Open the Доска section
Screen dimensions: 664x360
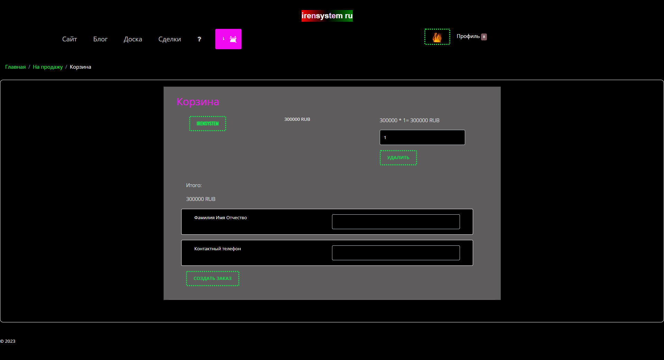coord(133,39)
